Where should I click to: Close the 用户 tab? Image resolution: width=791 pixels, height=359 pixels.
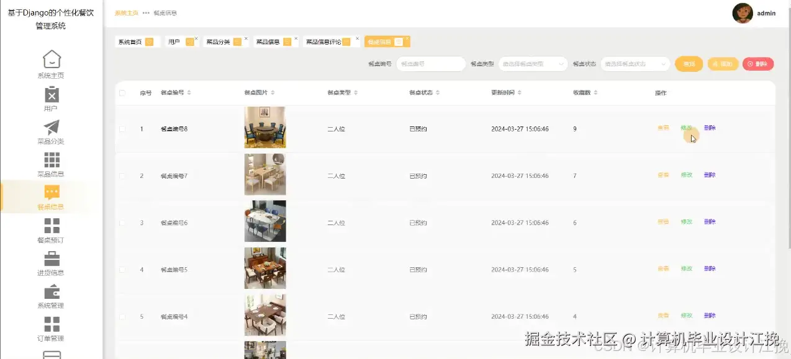[x=196, y=38]
